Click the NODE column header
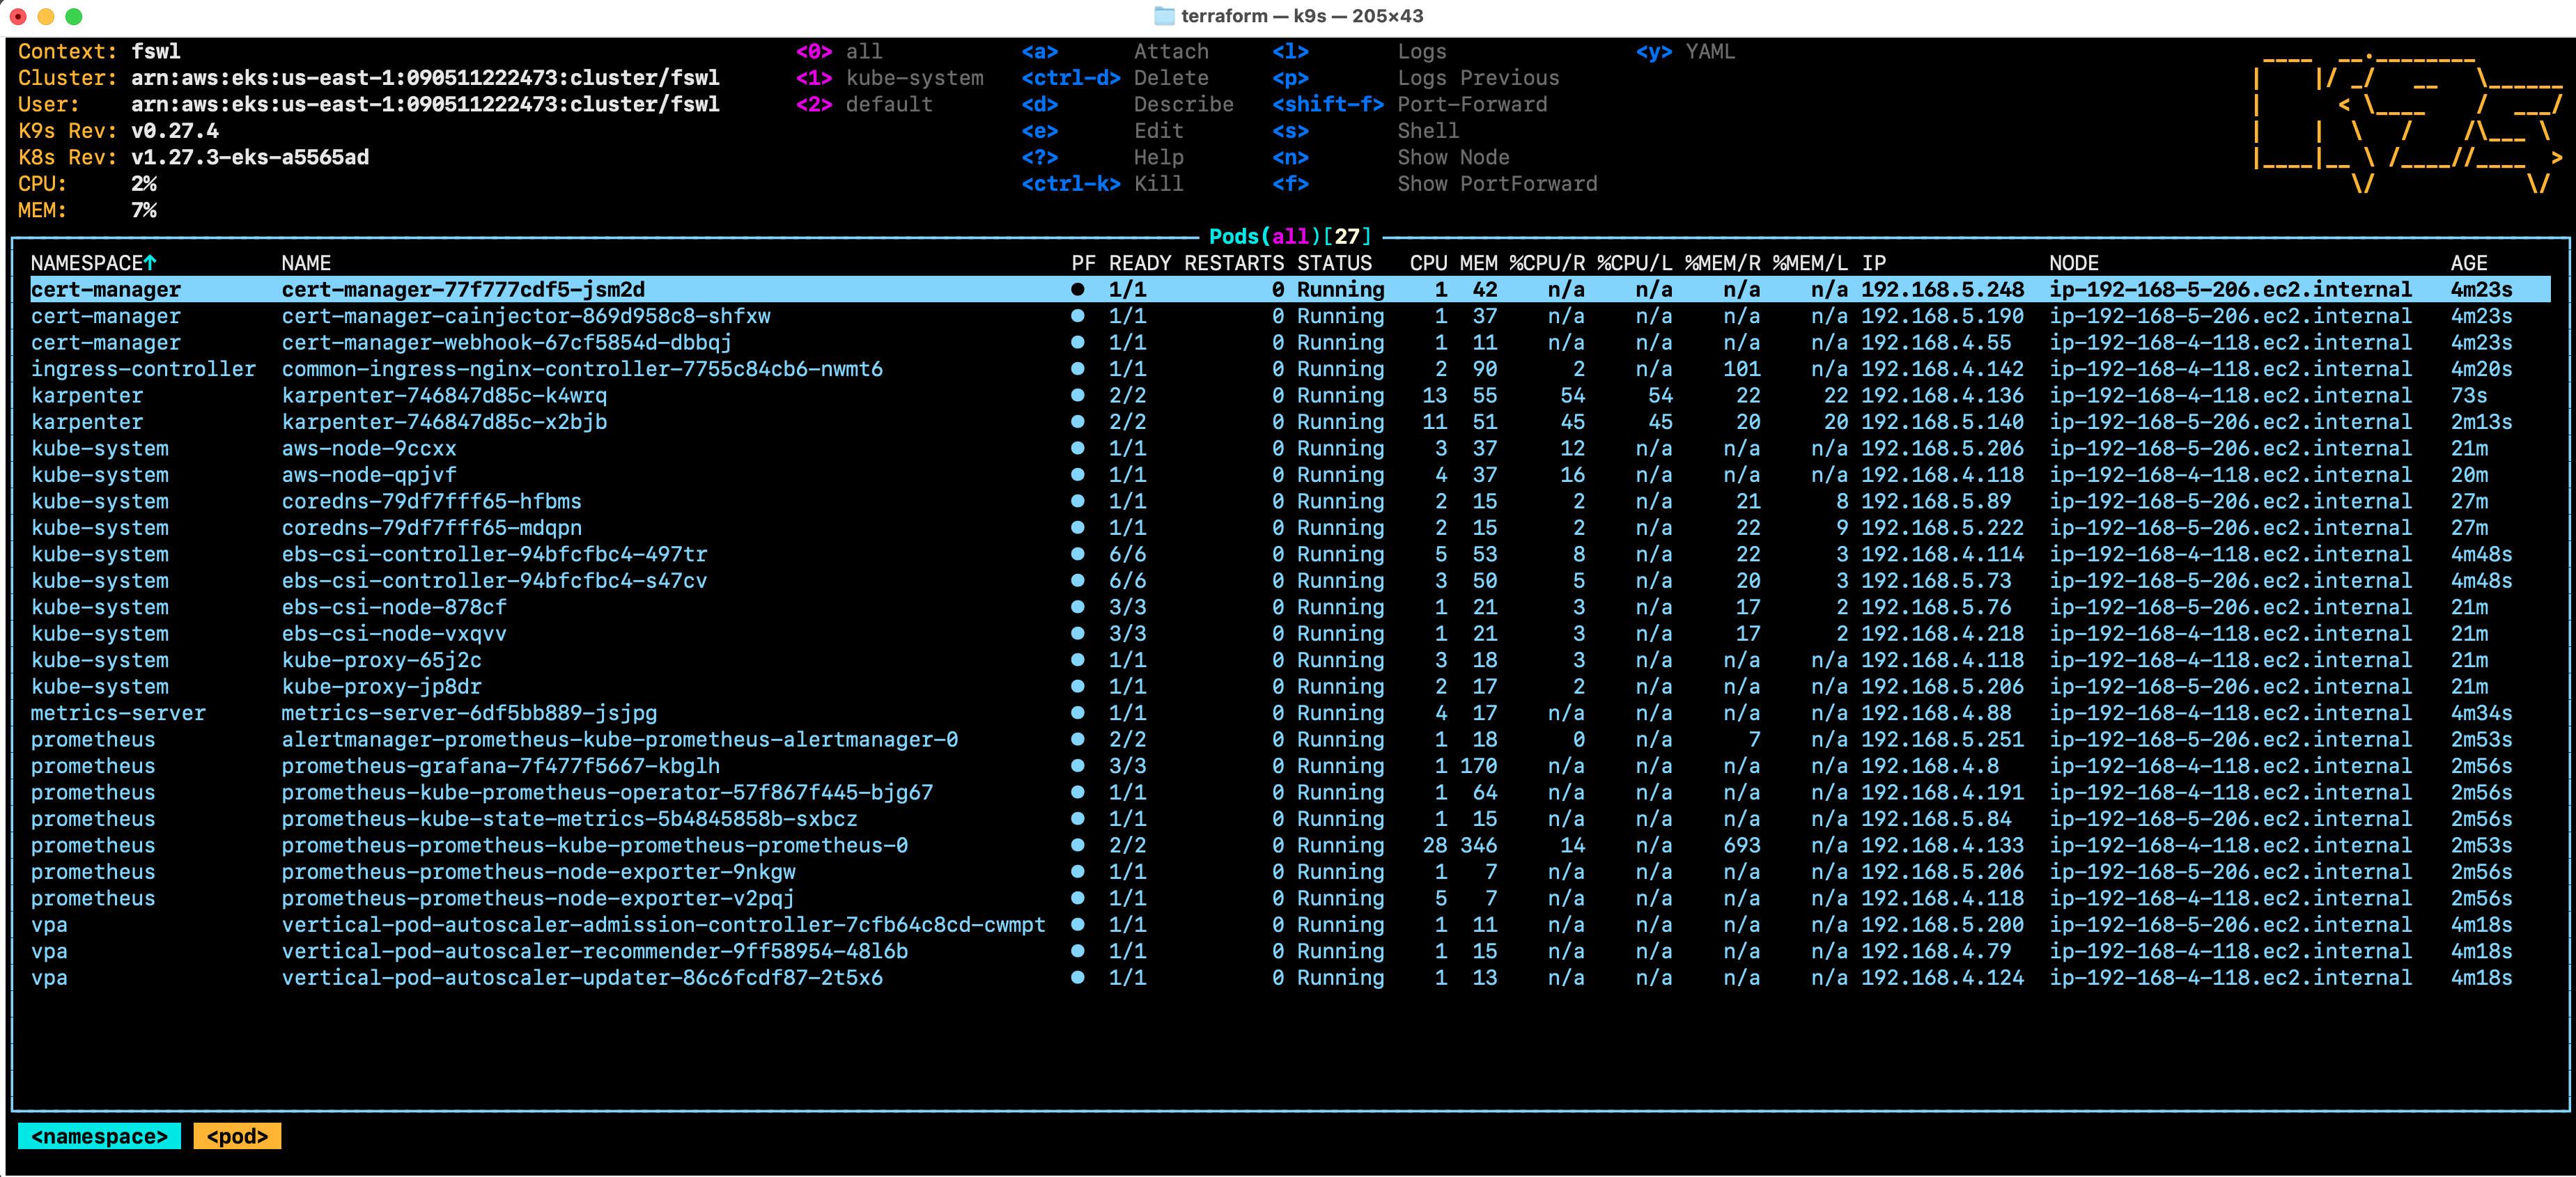The image size is (2576, 1177). (x=2073, y=263)
